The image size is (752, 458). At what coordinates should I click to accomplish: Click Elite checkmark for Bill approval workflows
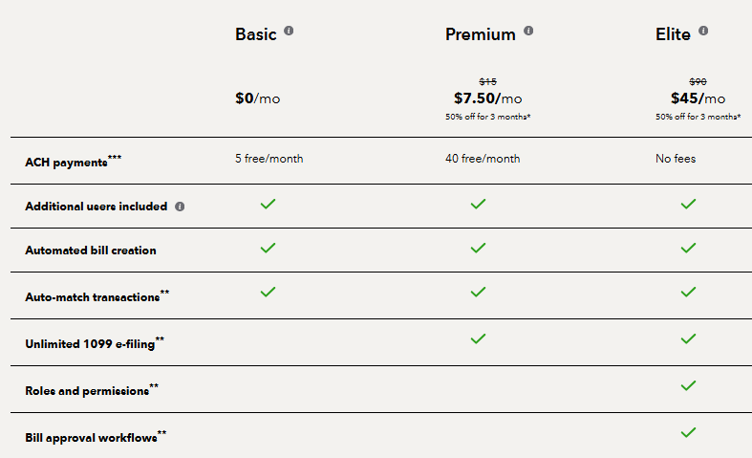[688, 432]
